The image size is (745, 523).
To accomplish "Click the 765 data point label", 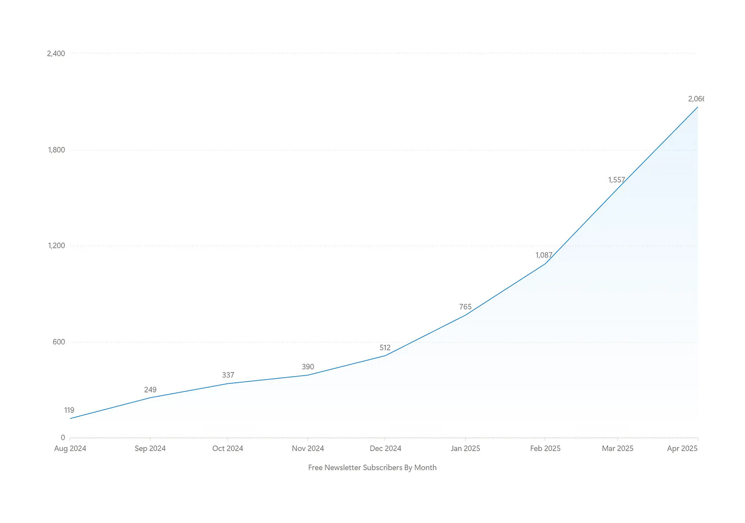I will [465, 307].
